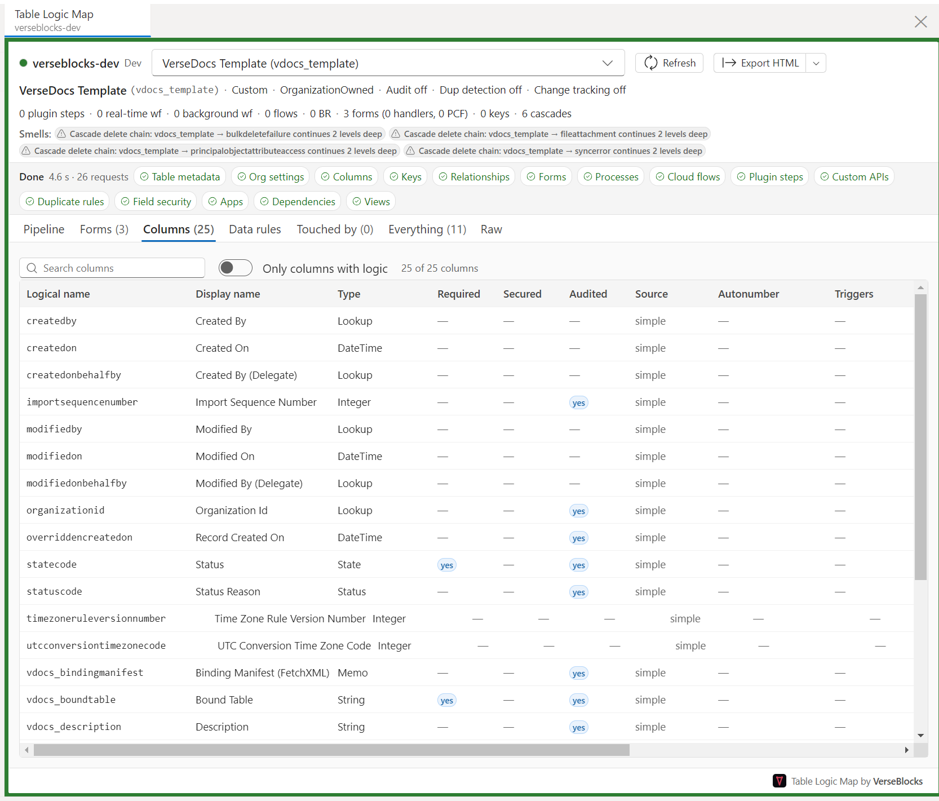
Task: Click warning icon on fileattachment smell
Action: click(x=396, y=134)
